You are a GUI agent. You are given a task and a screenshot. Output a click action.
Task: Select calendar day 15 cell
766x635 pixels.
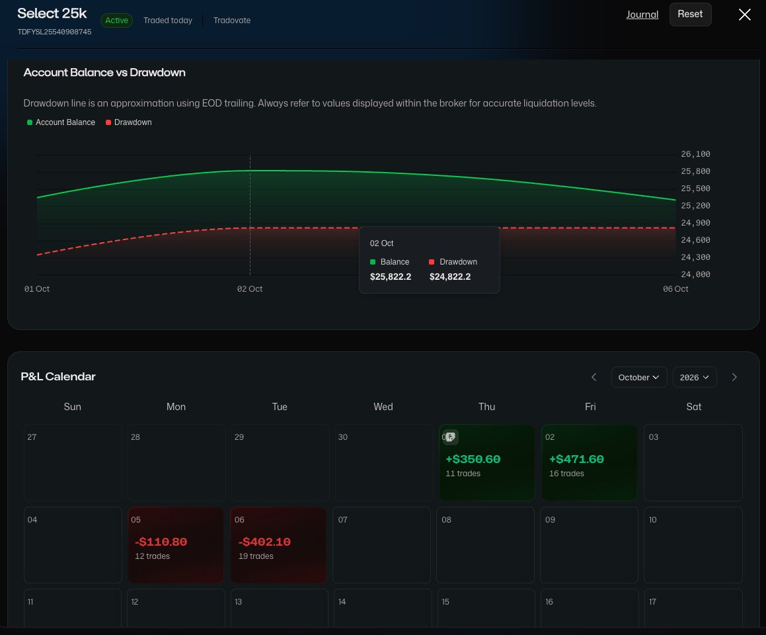[x=486, y=608]
